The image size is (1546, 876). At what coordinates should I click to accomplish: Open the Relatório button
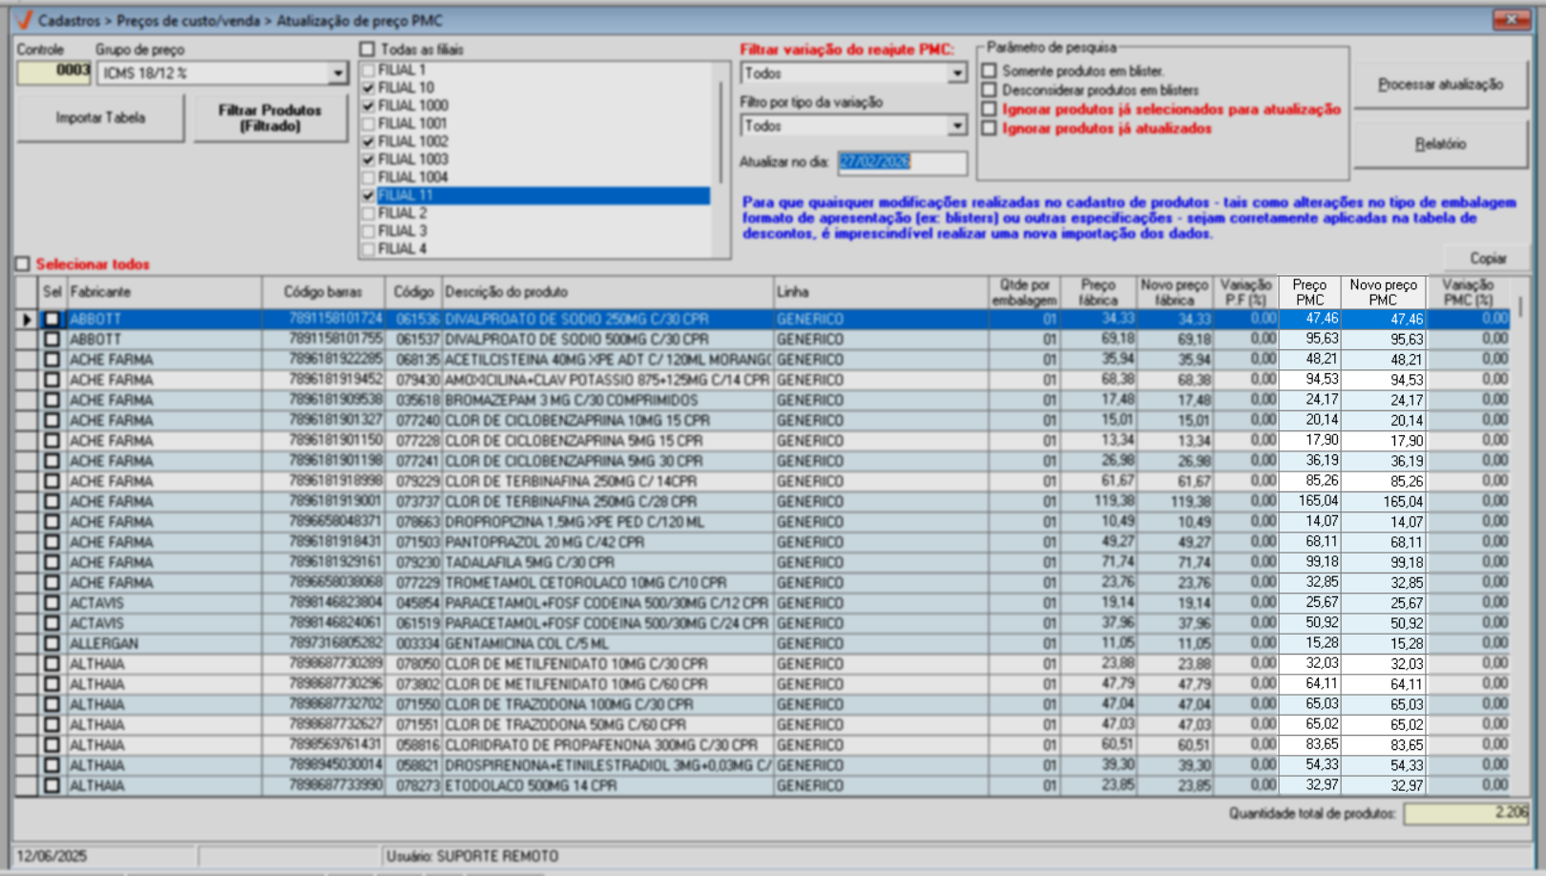(1440, 144)
